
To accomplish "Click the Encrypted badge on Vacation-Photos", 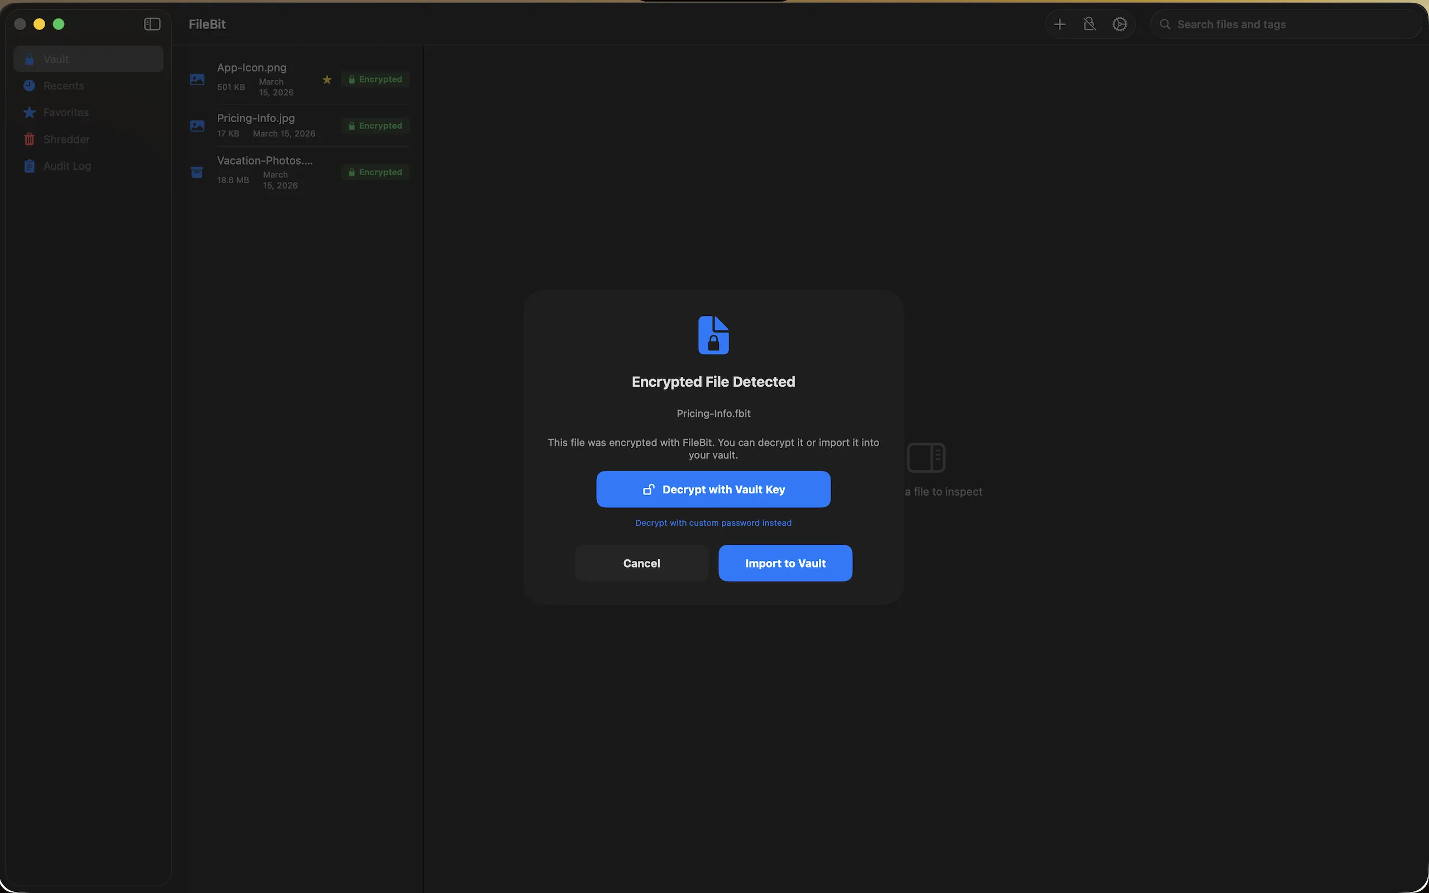I will pos(375,172).
